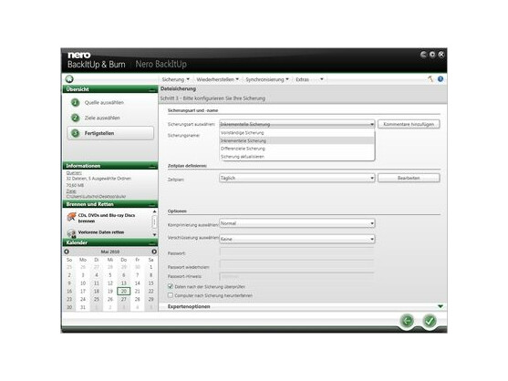Open the Zeitplan dropdown set to Täglich
This screenshot has height=381, width=508.
(296, 178)
